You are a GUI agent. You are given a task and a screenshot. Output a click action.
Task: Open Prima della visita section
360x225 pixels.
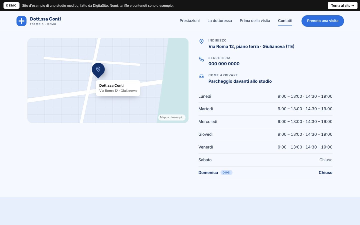point(255,21)
